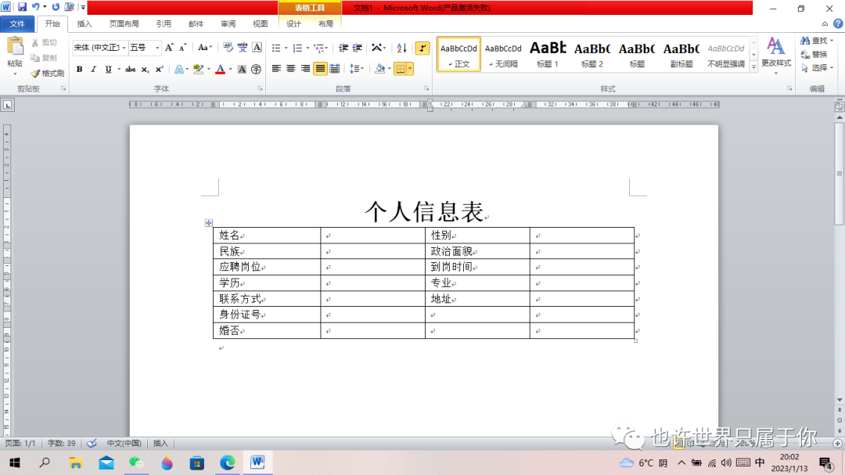The image size is (845, 475).
Task: Toggle Bold formatting
Action: 79,69
